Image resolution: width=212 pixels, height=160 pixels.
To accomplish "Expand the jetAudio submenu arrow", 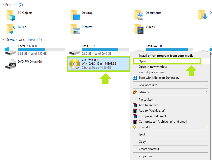I will pyautogui.click(x=206, y=92).
